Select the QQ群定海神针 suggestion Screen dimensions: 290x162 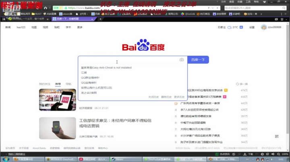90,78
